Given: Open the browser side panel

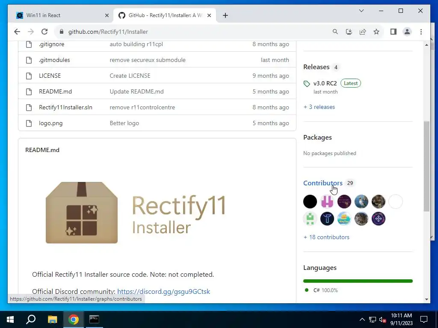Looking at the screenshot, I should coord(394,32).
